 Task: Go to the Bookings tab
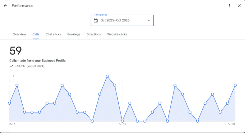(x=74, y=34)
